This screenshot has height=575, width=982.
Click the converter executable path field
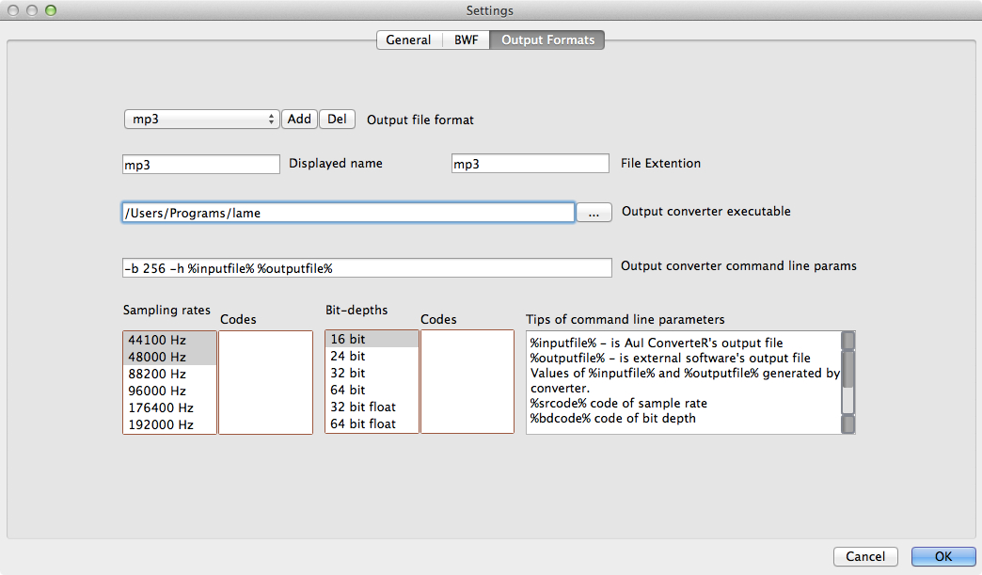click(348, 213)
